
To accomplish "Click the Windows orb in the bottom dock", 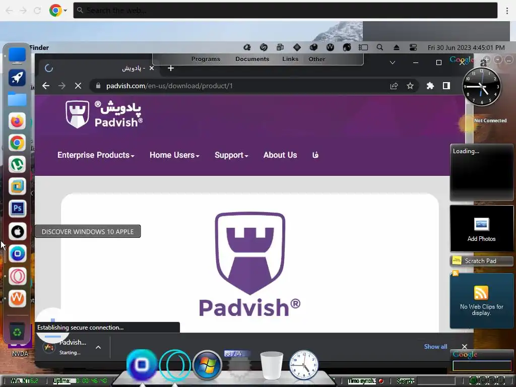I will click(207, 365).
